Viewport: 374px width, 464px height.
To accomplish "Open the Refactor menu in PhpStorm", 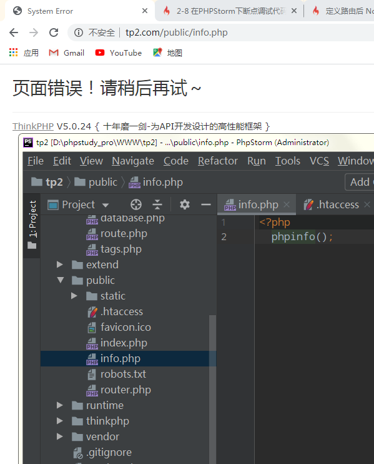I will pos(218,161).
